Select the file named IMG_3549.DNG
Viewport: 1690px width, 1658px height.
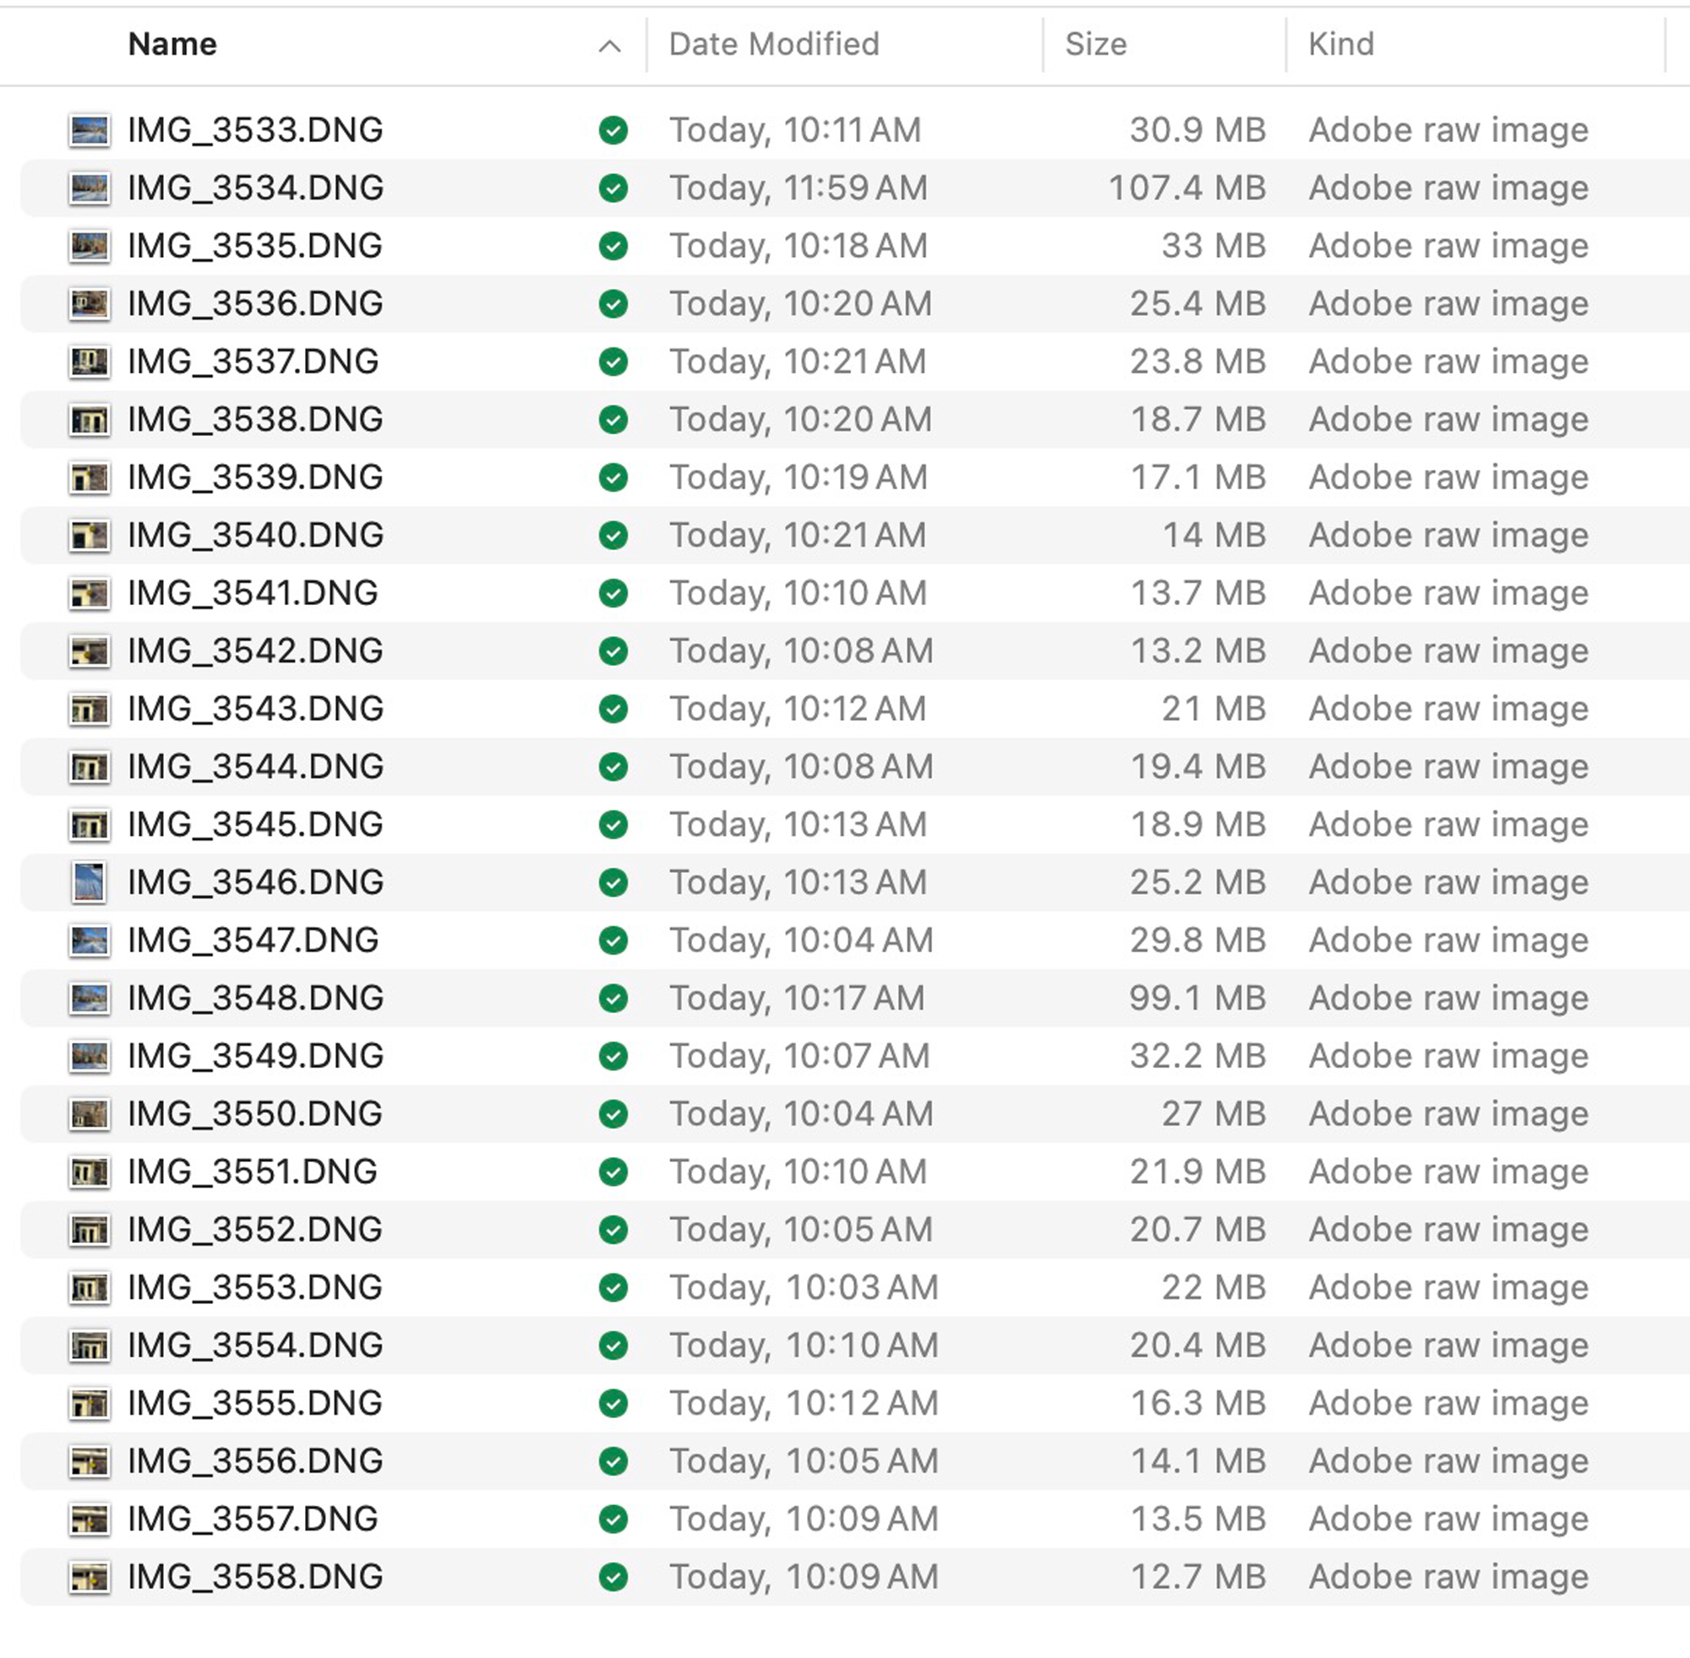click(256, 1056)
